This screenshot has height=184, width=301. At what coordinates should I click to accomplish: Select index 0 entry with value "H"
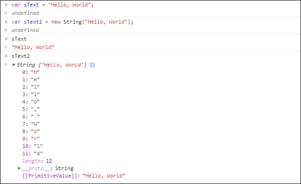click(x=31, y=72)
